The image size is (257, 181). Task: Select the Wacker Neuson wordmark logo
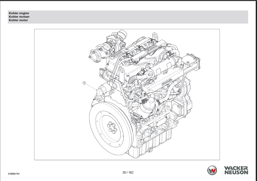tap(236, 170)
